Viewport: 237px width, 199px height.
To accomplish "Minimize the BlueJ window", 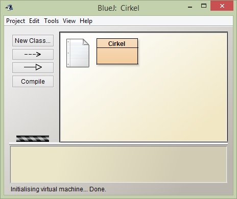I will [x=190, y=6].
